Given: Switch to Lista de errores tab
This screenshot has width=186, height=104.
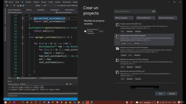Looking at the screenshot, I should [x=12, y=96].
